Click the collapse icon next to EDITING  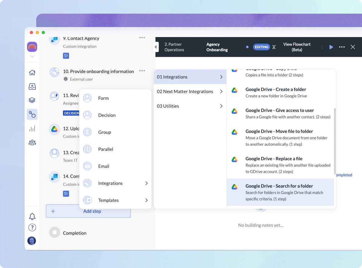(274, 47)
